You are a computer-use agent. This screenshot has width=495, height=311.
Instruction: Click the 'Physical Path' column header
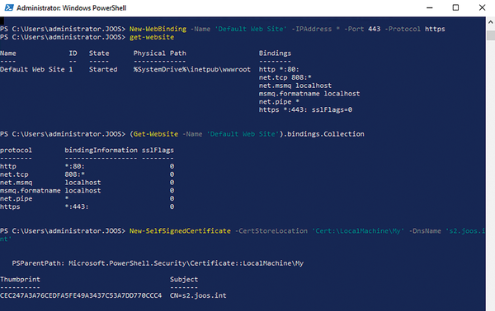160,53
